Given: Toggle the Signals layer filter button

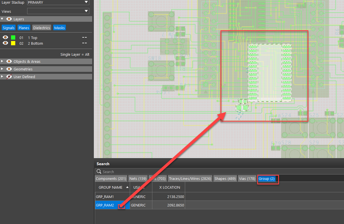Looking at the screenshot, I should coord(8,28).
